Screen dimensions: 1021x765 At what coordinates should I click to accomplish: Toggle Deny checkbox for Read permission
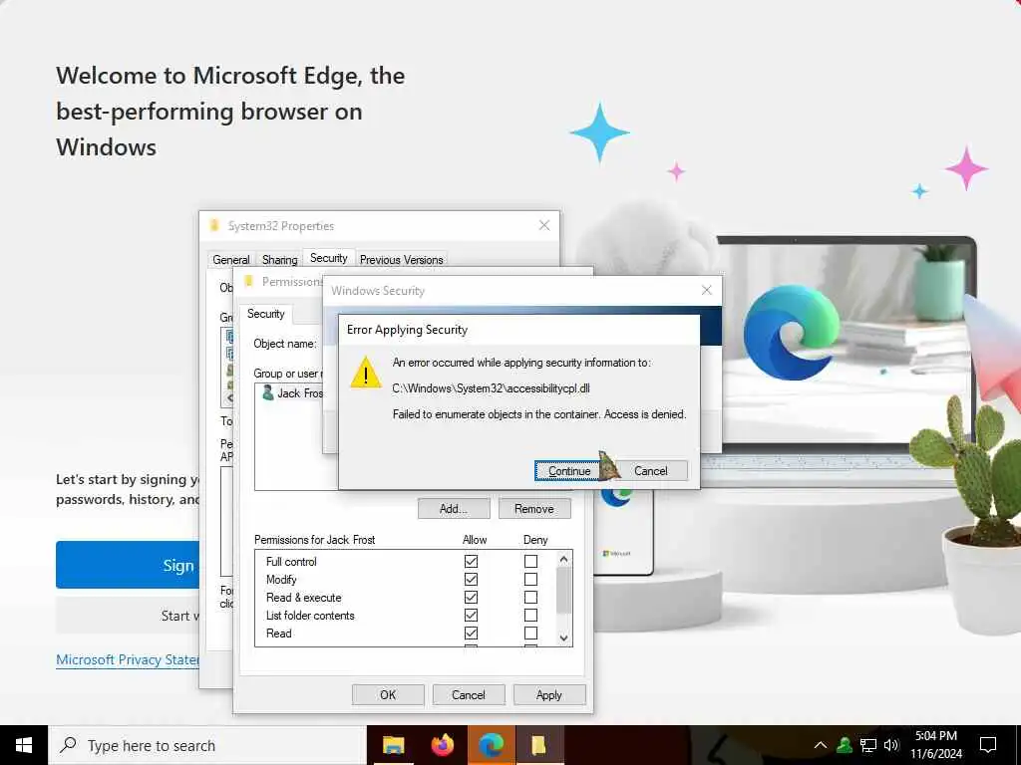pyautogui.click(x=530, y=633)
